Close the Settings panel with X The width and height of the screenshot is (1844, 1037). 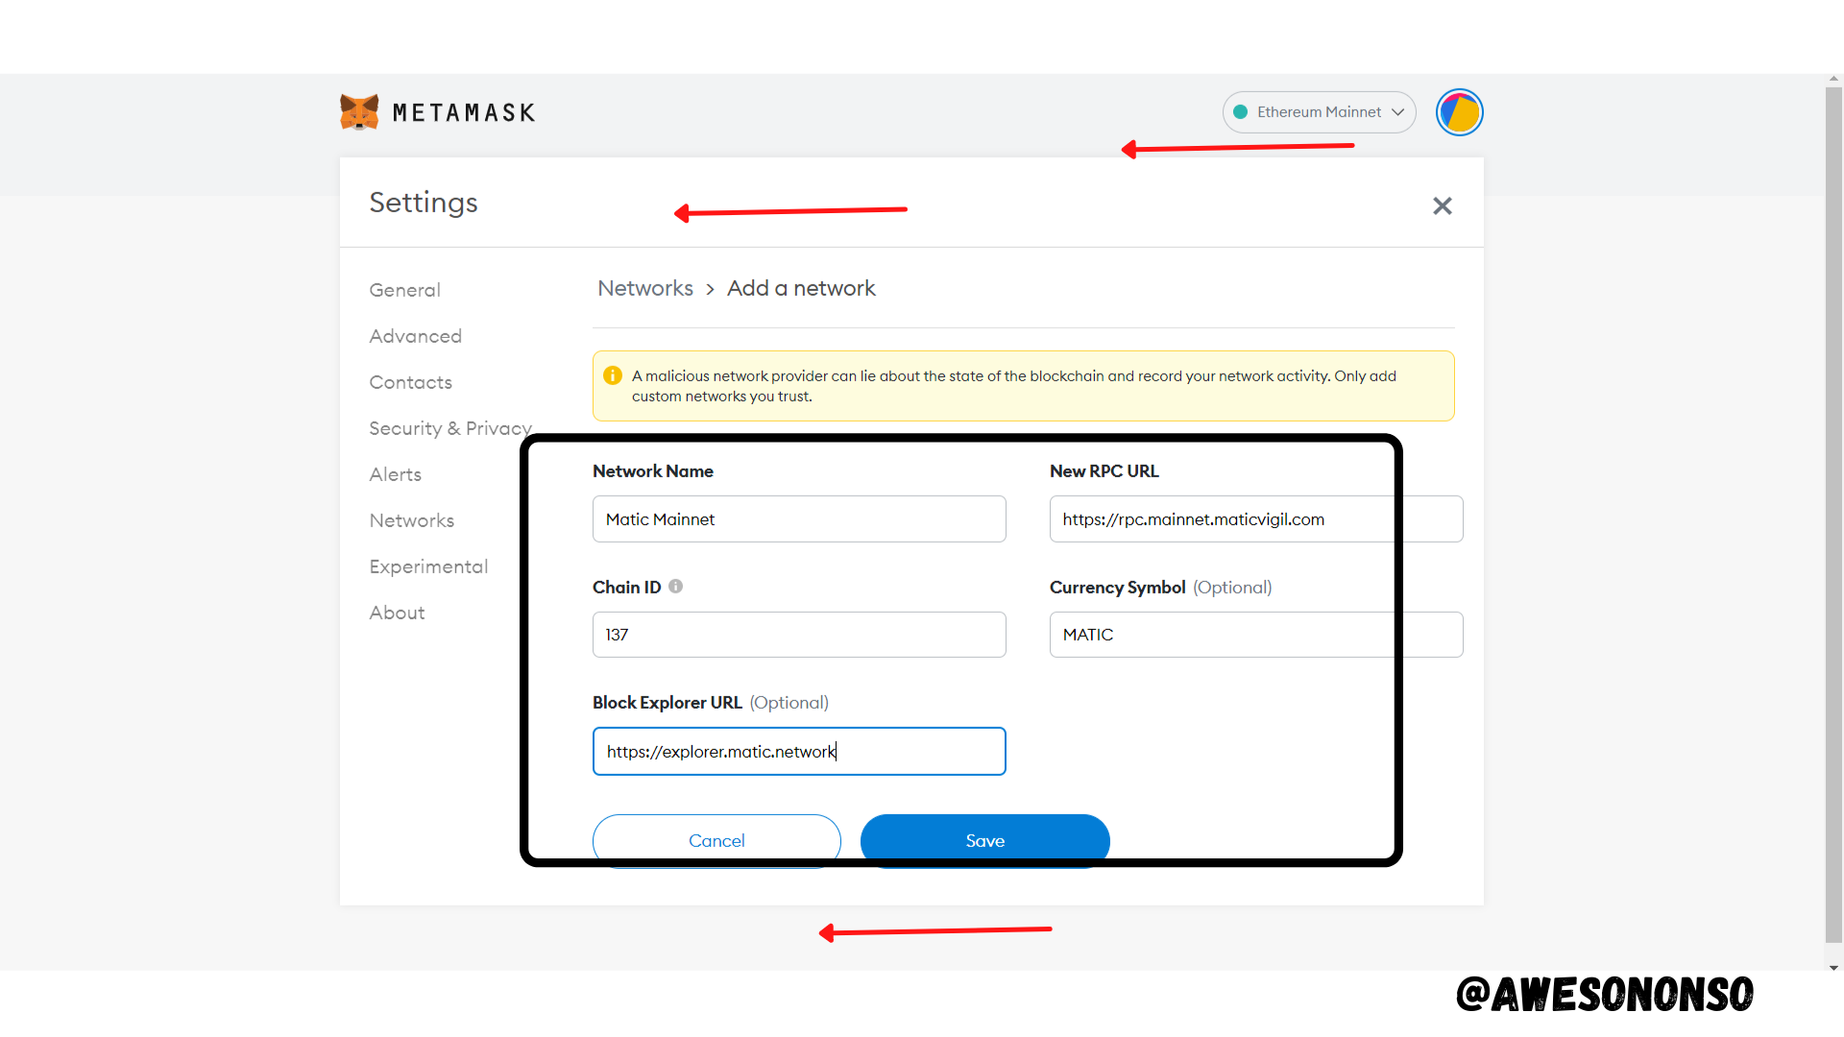pyautogui.click(x=1442, y=205)
